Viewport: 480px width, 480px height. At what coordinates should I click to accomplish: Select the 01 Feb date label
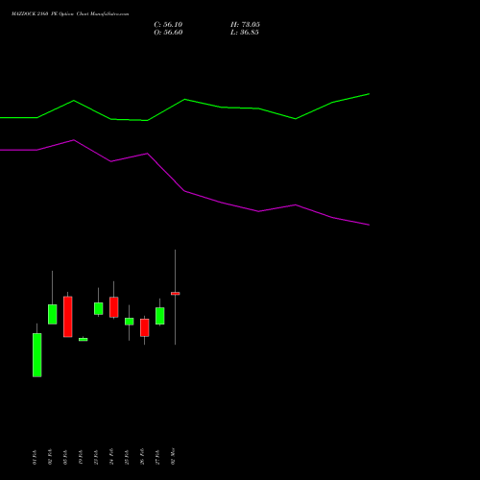(35, 457)
